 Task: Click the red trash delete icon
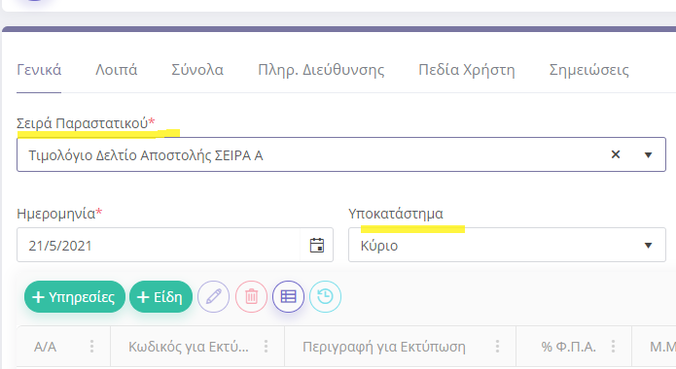click(x=251, y=297)
